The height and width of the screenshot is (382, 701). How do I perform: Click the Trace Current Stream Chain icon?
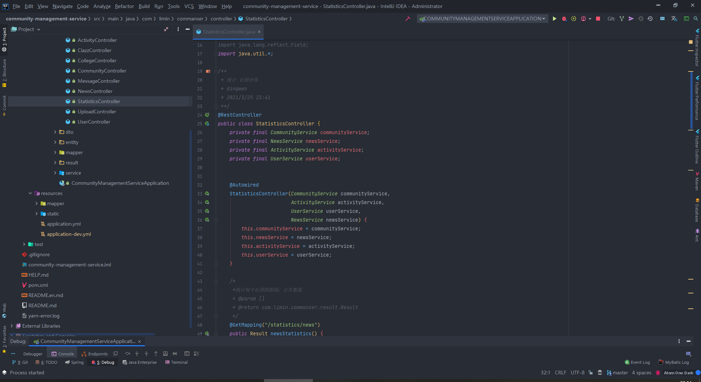(196, 354)
